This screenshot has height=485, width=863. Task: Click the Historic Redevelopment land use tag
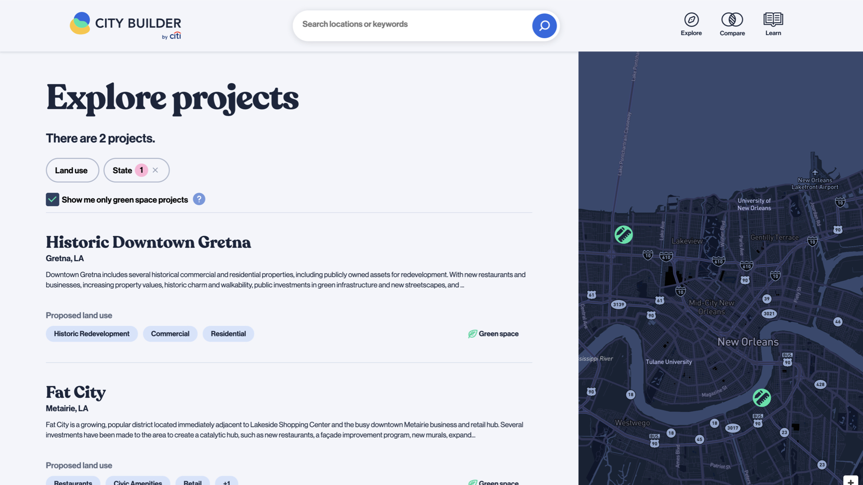tap(92, 334)
